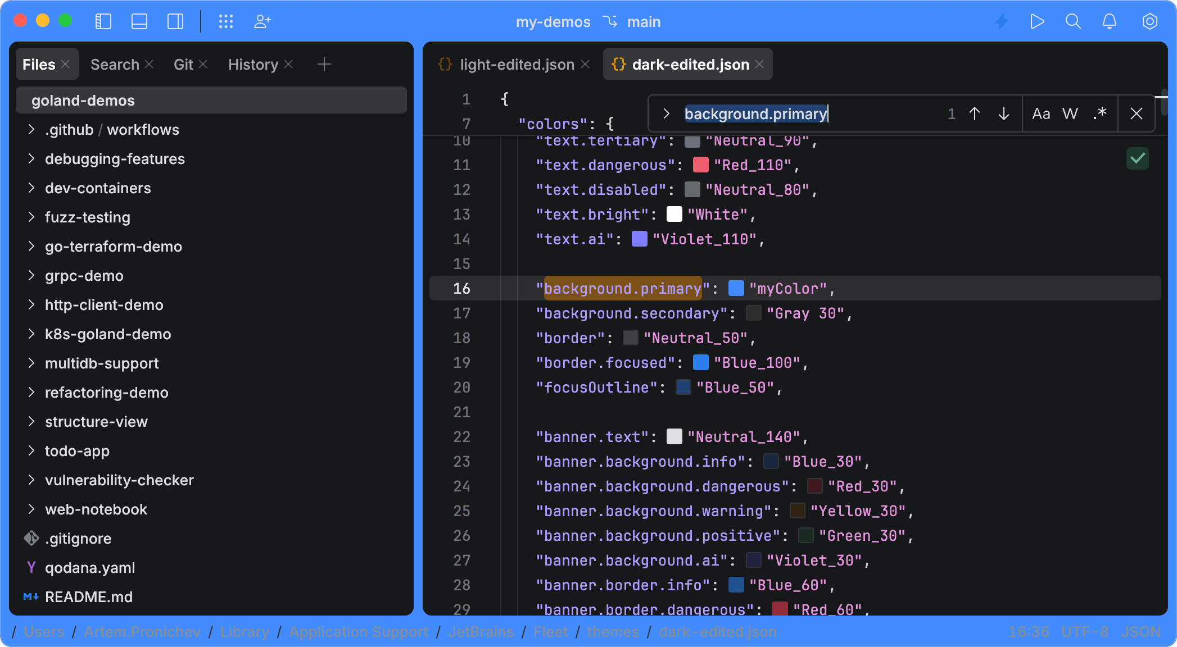1177x647 pixels.
Task: Toggle the bottom panel visibility icon
Action: [139, 21]
